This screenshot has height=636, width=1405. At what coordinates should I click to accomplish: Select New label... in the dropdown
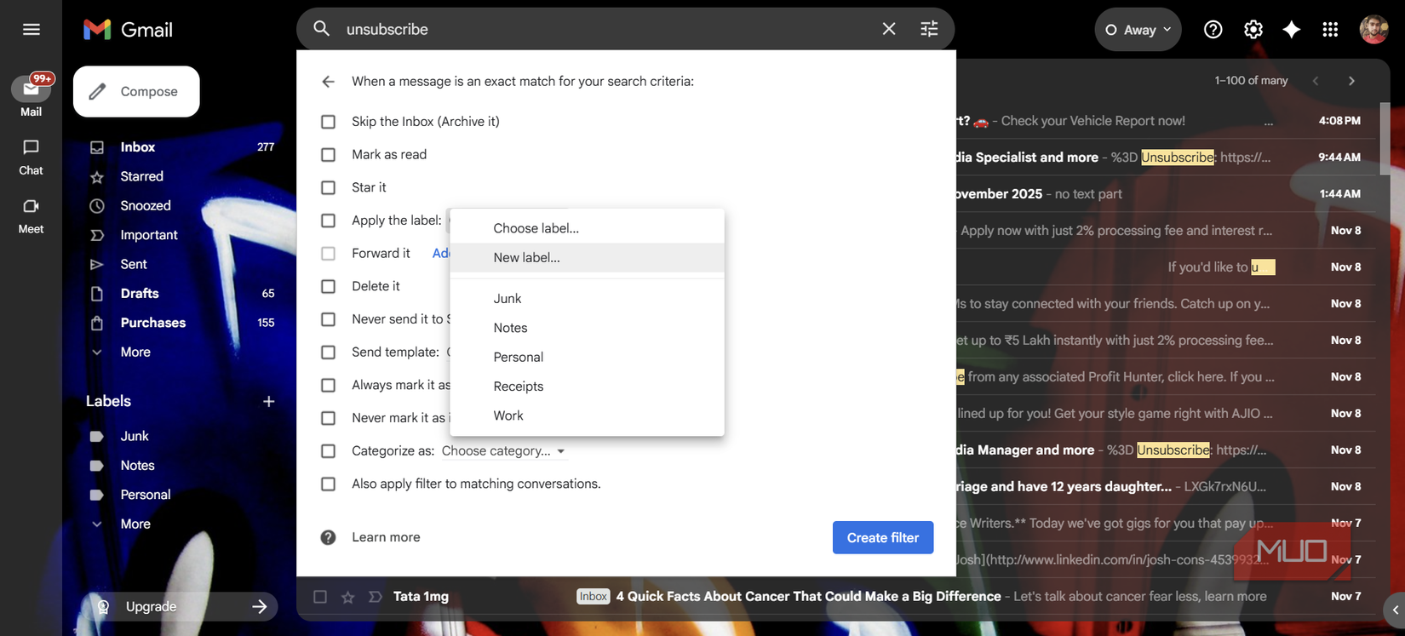pyautogui.click(x=587, y=257)
